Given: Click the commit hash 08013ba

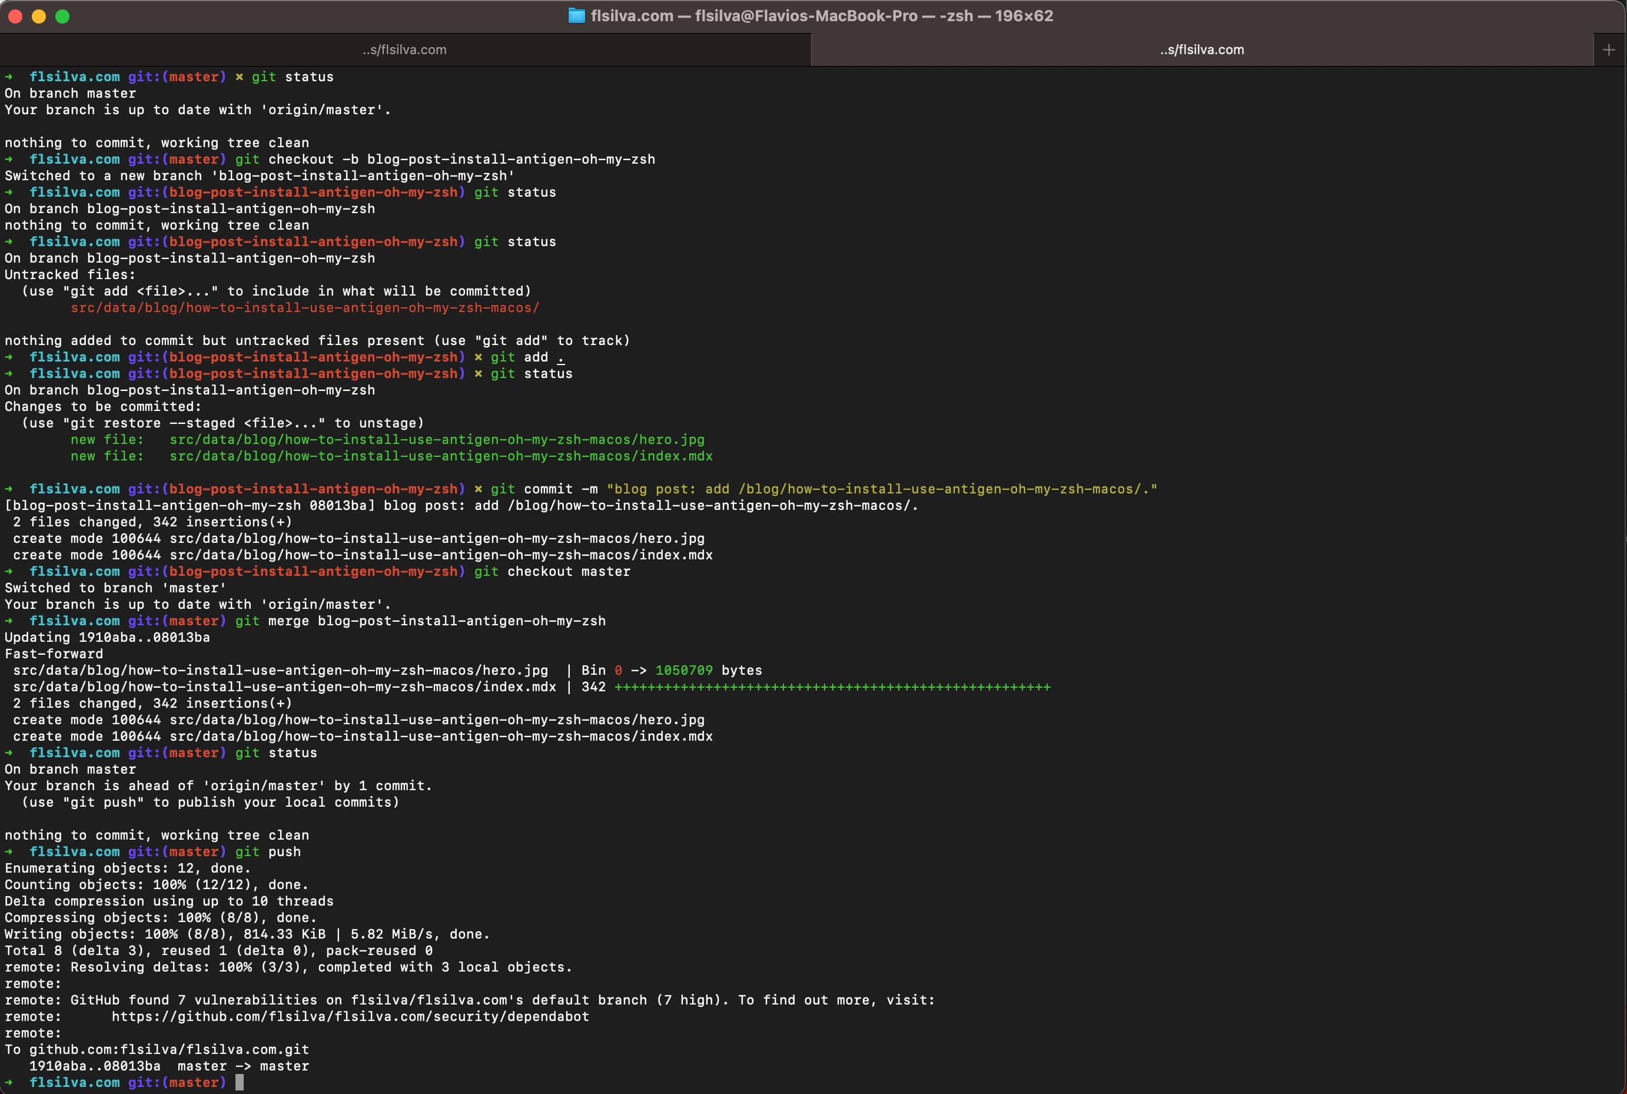Looking at the screenshot, I should coord(342,506).
